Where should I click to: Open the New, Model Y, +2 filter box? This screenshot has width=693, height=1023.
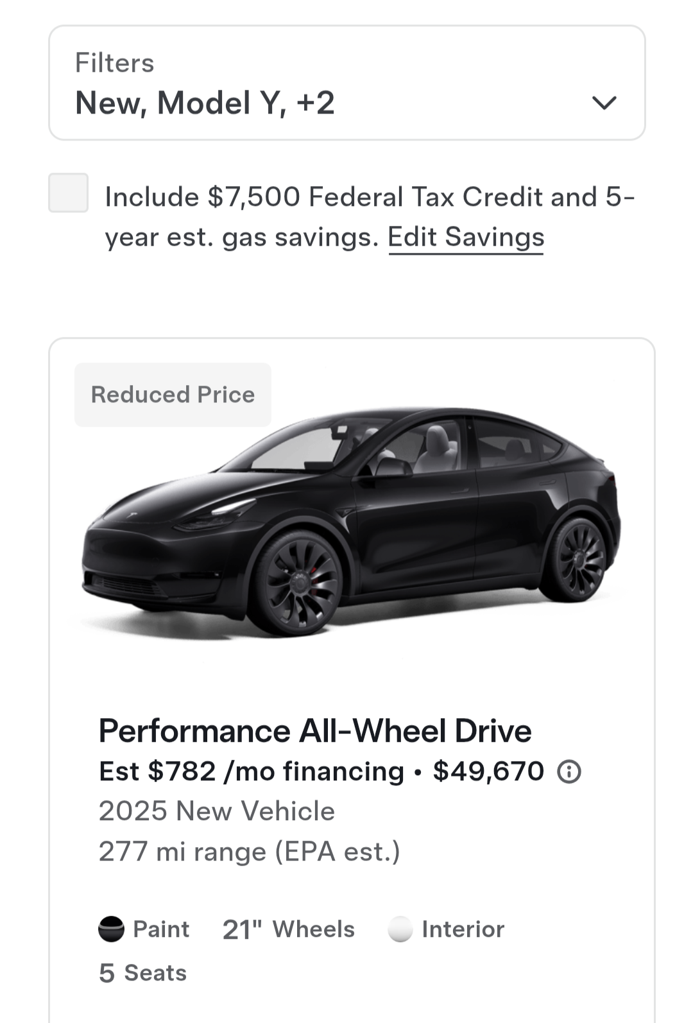pyautogui.click(x=347, y=83)
